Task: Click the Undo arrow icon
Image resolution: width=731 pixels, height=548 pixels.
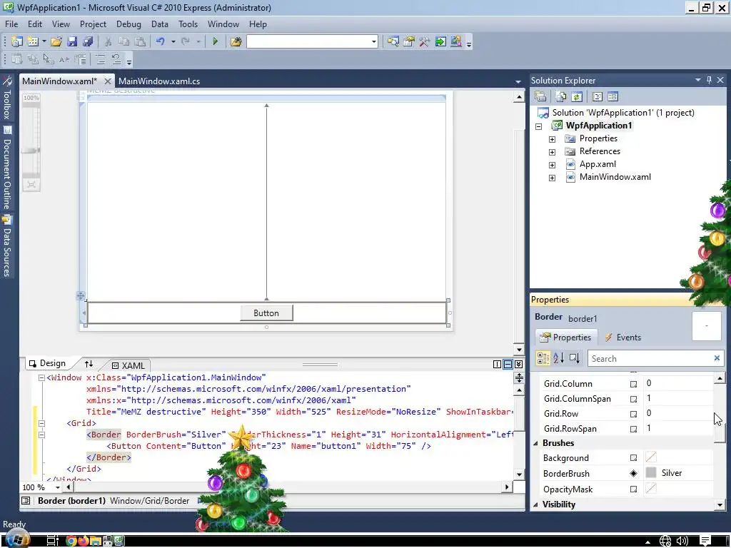Action: 161,41
